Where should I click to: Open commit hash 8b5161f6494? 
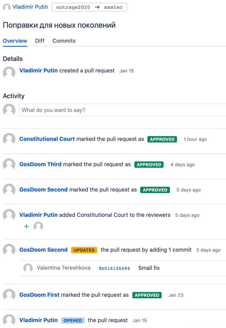(x=114, y=268)
